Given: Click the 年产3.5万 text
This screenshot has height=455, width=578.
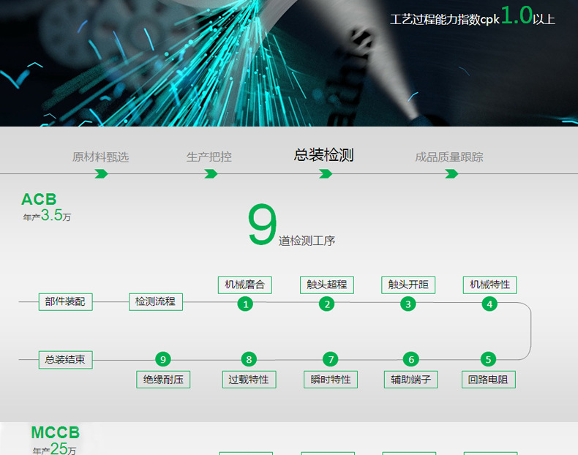Looking at the screenshot, I should click(x=47, y=216).
